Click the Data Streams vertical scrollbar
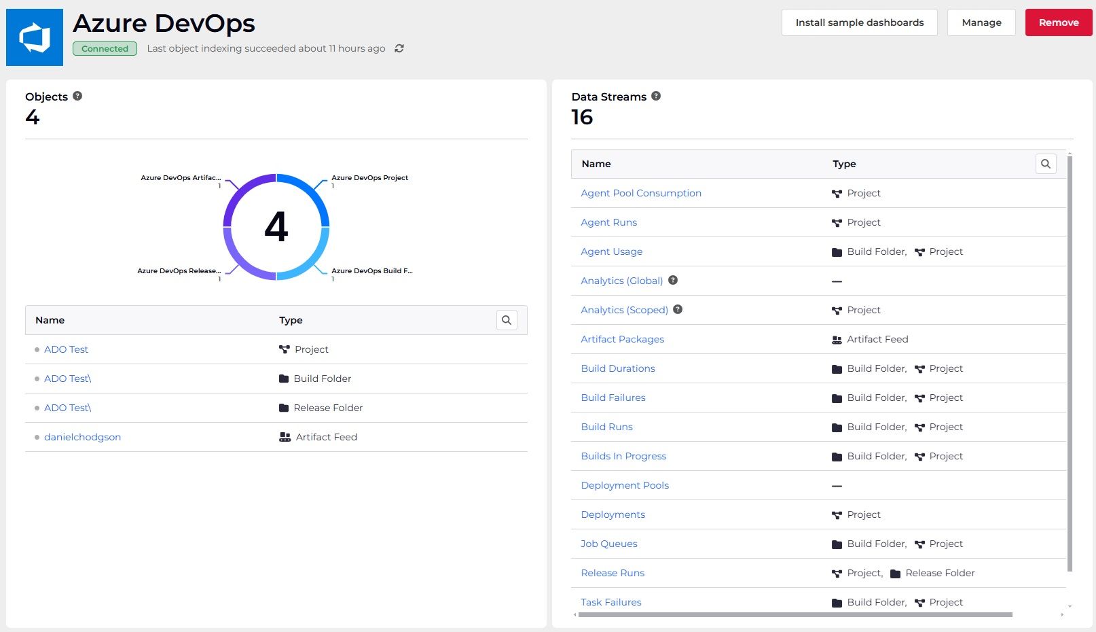1096x632 pixels. tap(1070, 364)
